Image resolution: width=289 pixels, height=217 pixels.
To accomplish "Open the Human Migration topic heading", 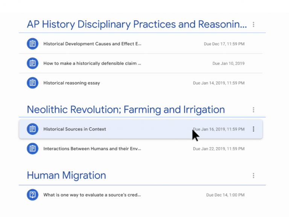I will coord(66,175).
